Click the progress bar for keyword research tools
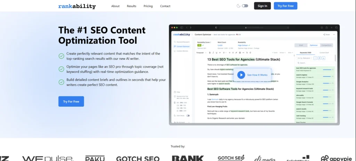 click(x=327, y=90)
